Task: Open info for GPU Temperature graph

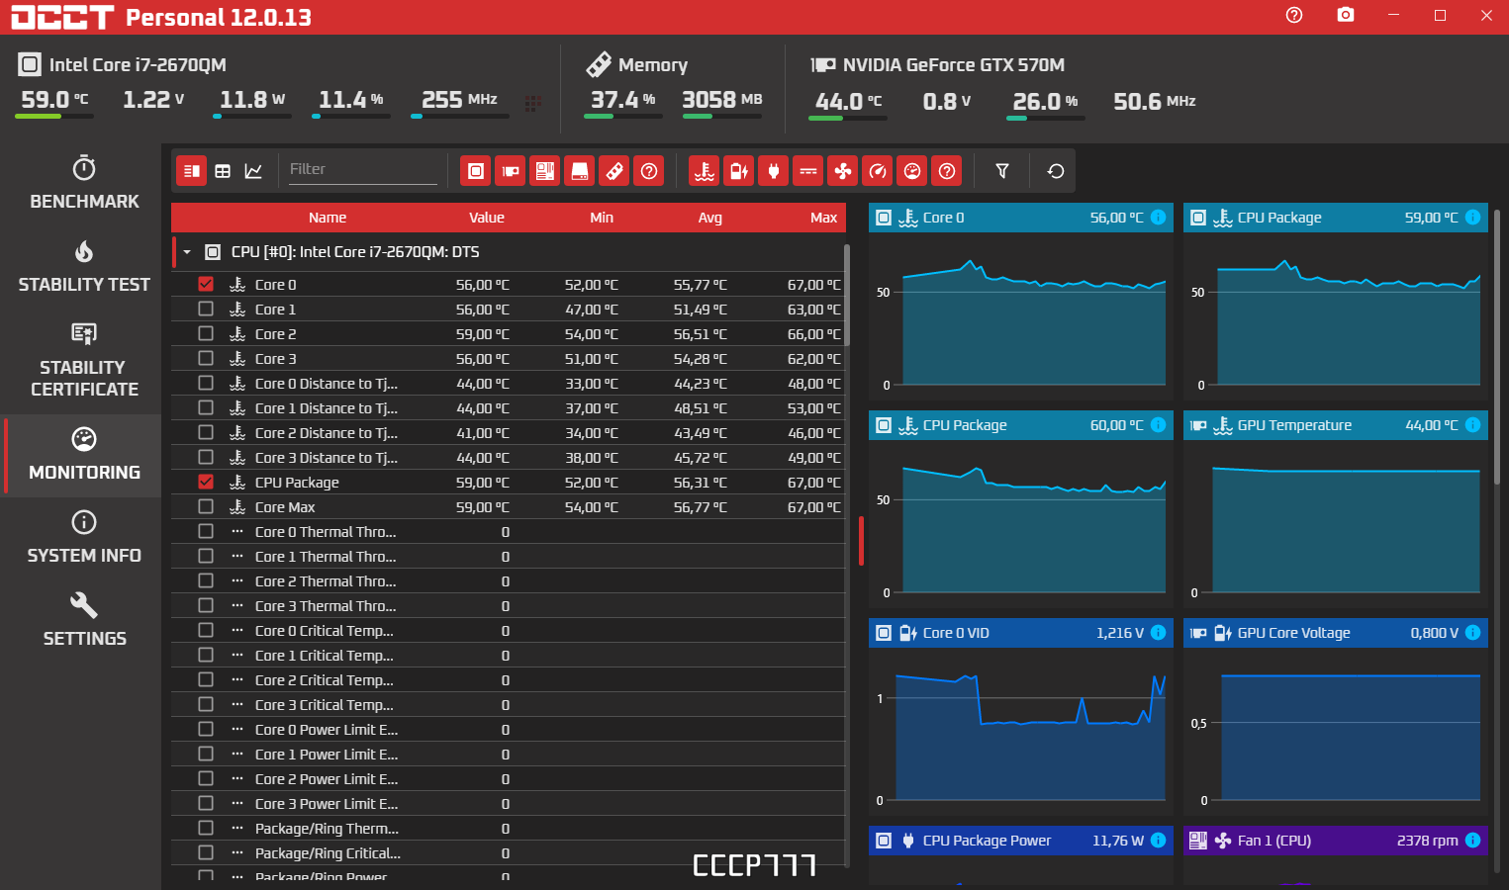Action: pyautogui.click(x=1472, y=425)
